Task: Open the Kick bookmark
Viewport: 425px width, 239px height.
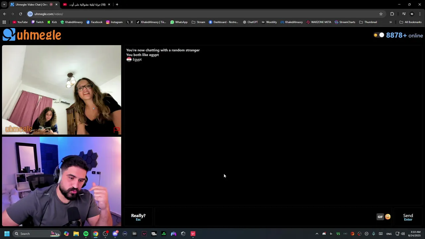Action: (x=52, y=22)
